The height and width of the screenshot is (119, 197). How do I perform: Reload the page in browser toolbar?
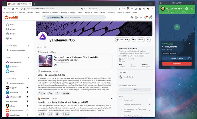click(17, 9)
